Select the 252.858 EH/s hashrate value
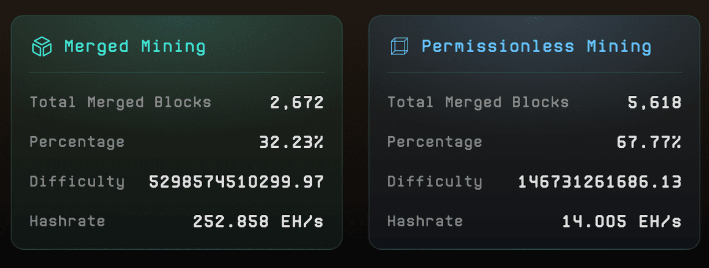 pyautogui.click(x=258, y=221)
